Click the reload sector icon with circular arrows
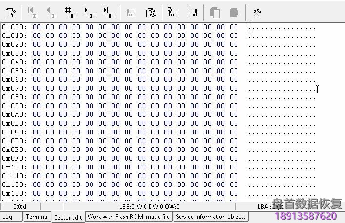This screenshot has height=223, width=345. (151, 12)
